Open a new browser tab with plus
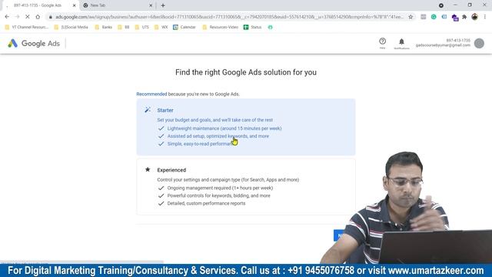The width and height of the screenshot is (492, 277). (x=163, y=5)
